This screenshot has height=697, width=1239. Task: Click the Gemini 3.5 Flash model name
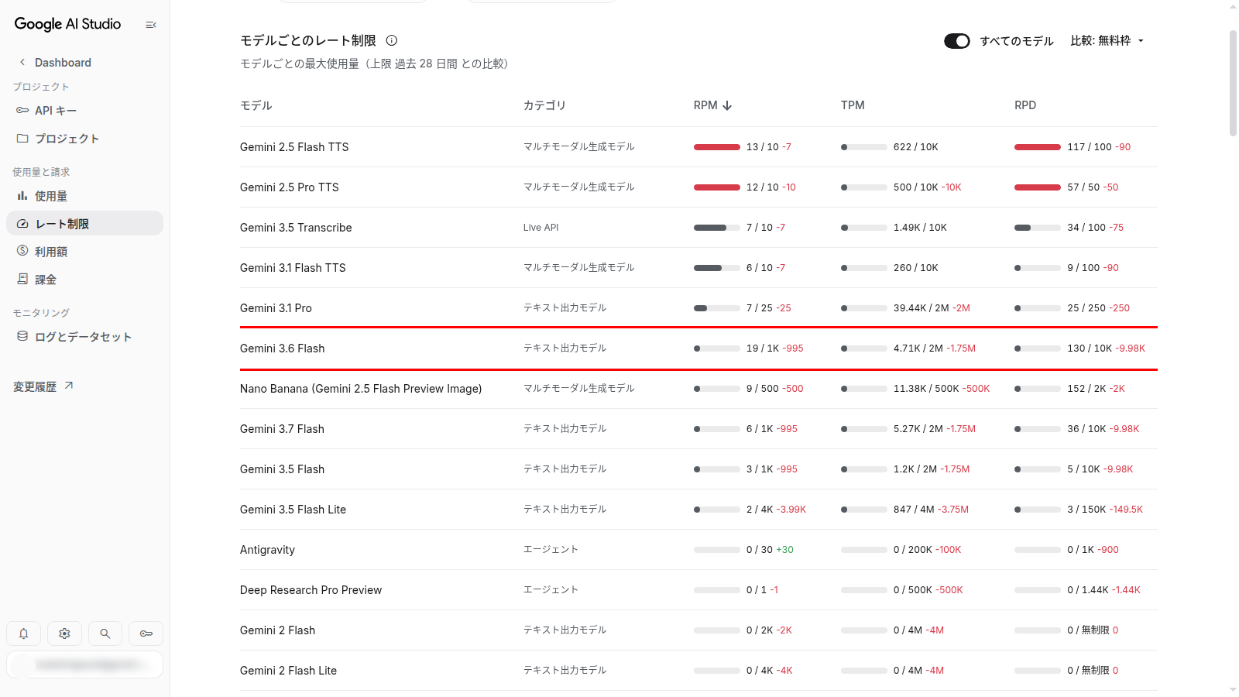[282, 469]
